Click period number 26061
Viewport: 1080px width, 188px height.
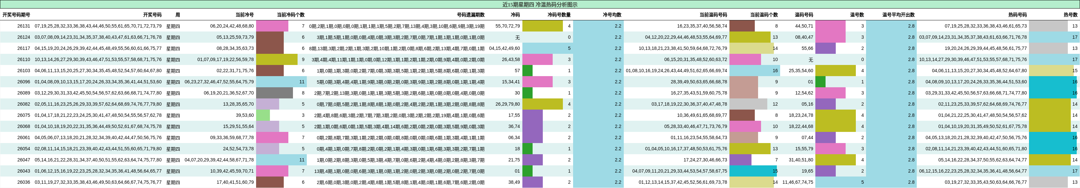coord(23,137)
